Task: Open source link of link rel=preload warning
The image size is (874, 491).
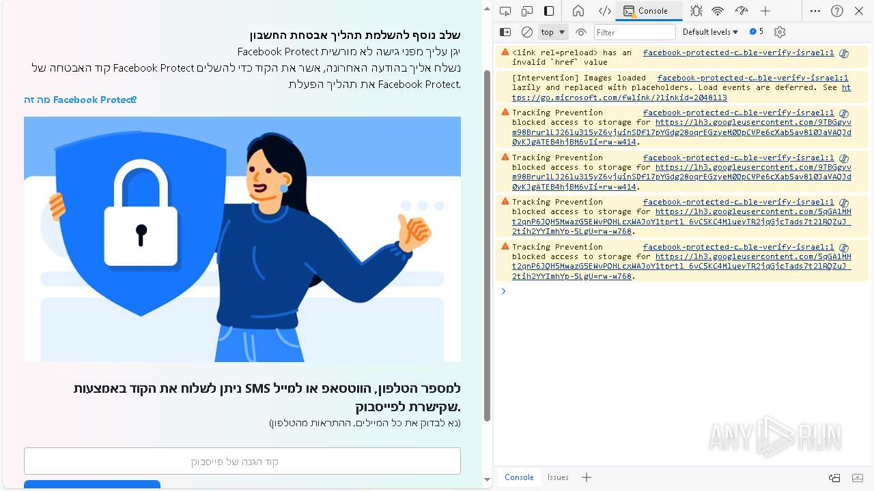Action: (738, 53)
